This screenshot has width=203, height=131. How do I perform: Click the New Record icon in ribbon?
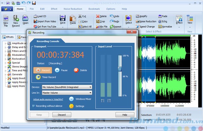15,18
